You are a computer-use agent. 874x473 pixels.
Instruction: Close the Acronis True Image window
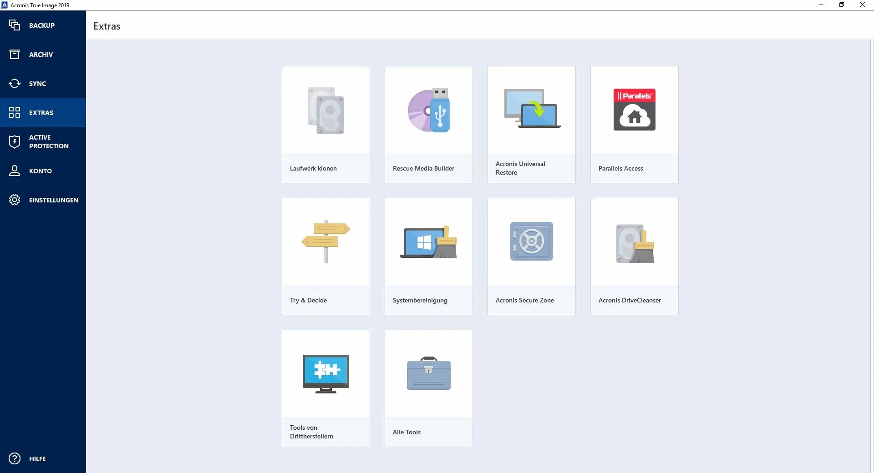pos(863,5)
